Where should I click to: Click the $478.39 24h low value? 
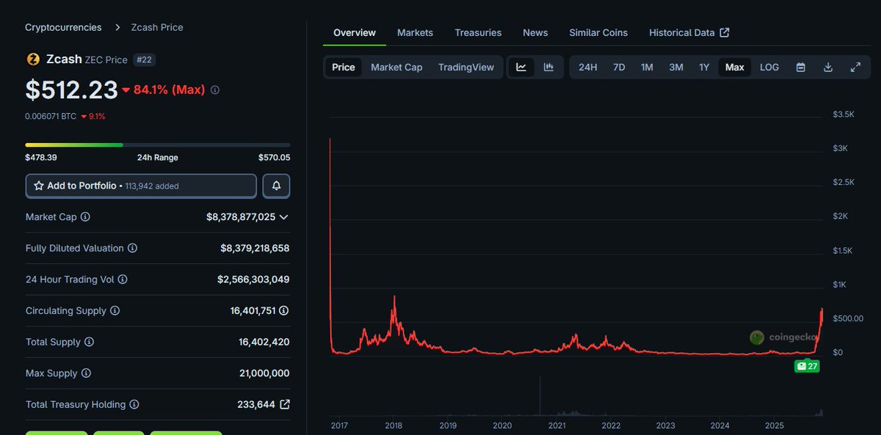click(41, 158)
